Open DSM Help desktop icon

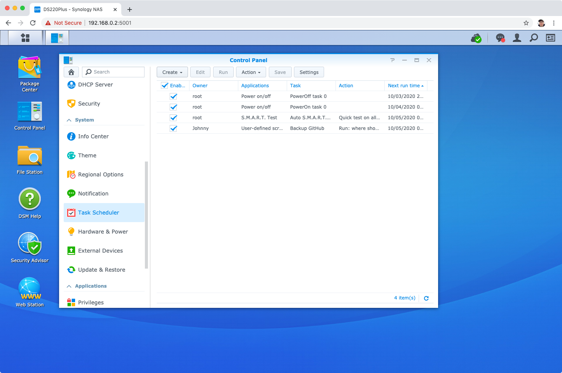(x=30, y=203)
